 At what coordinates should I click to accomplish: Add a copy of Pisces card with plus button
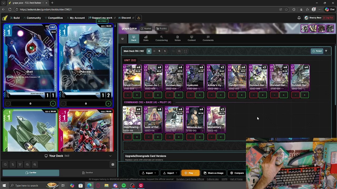108,104
